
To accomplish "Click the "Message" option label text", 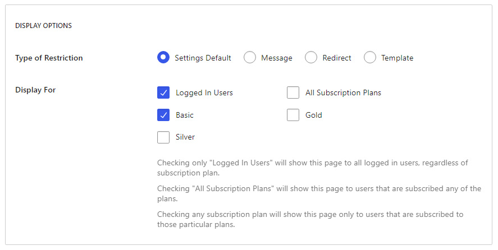I will tap(277, 58).
